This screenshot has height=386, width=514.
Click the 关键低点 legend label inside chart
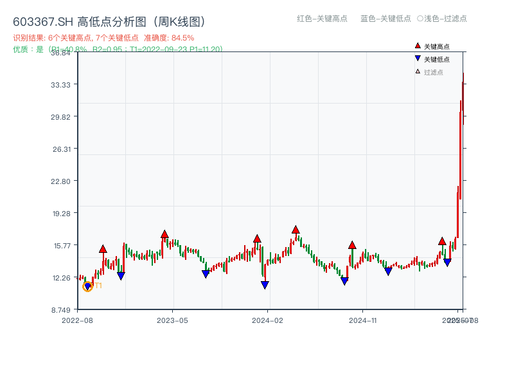(437, 59)
